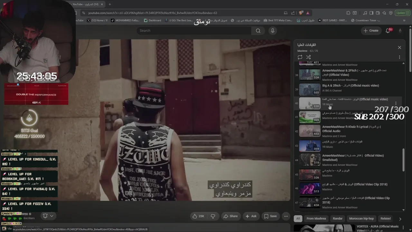Click the Brave Rewards triangle icon

pos(308,13)
